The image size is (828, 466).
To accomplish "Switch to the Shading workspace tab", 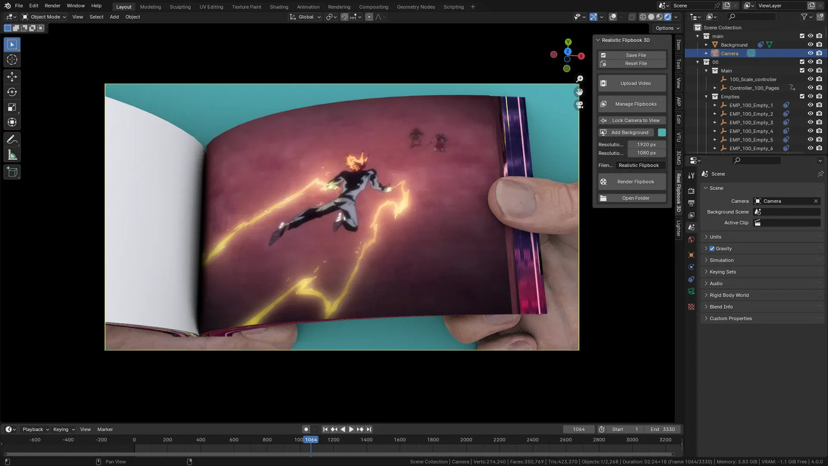I will pyautogui.click(x=279, y=7).
